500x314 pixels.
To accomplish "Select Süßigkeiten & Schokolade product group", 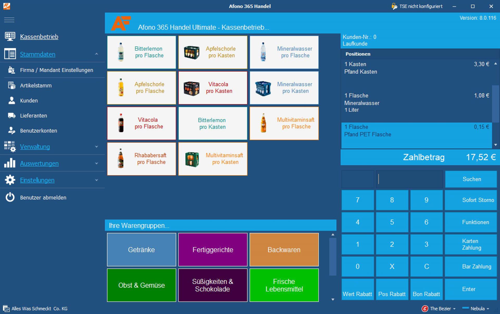I will tap(213, 285).
